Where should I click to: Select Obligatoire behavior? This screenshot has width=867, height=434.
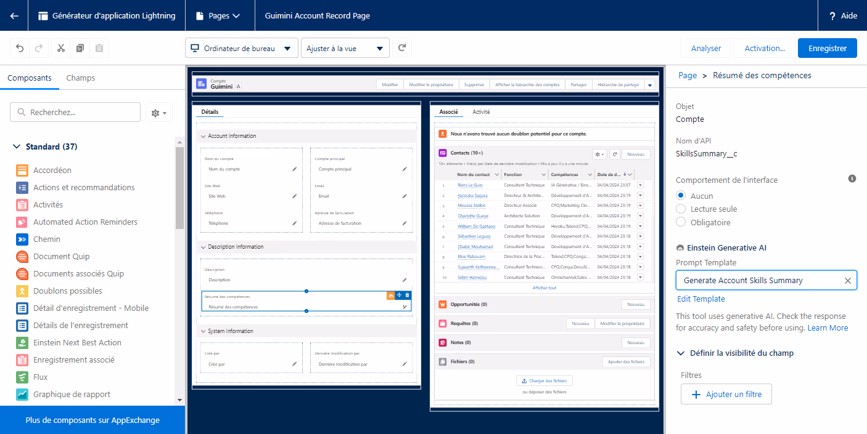(681, 222)
